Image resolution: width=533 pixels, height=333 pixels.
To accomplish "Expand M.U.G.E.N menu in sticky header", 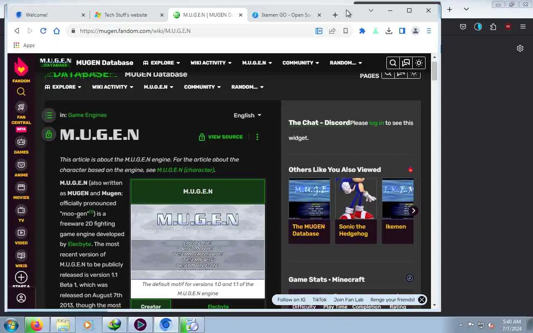I will point(257,63).
